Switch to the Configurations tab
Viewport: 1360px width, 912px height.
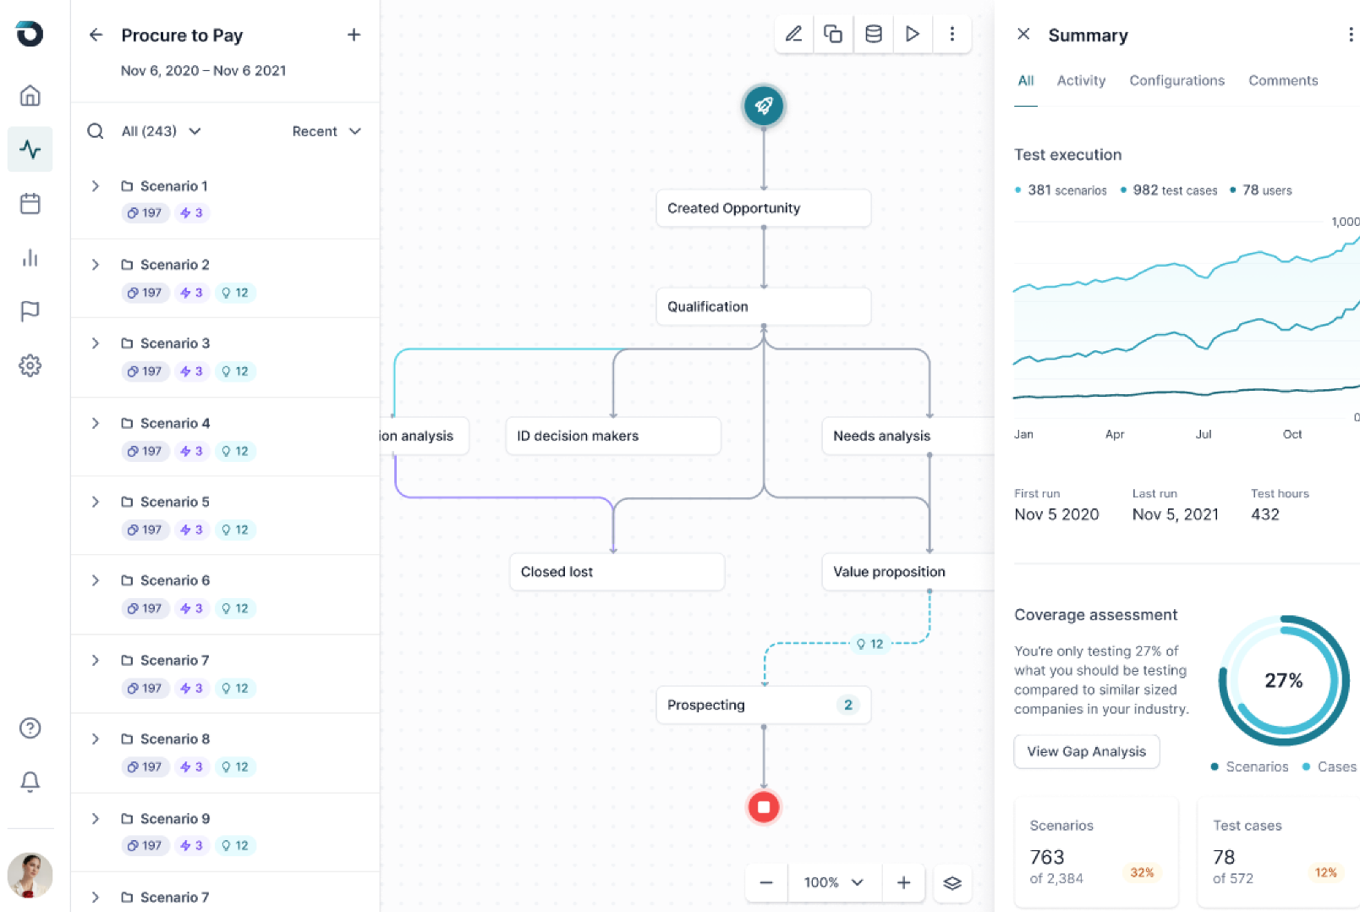(x=1176, y=80)
